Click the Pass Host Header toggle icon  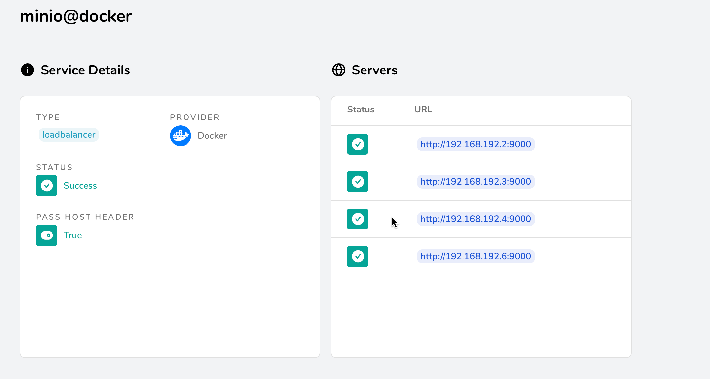tap(47, 235)
